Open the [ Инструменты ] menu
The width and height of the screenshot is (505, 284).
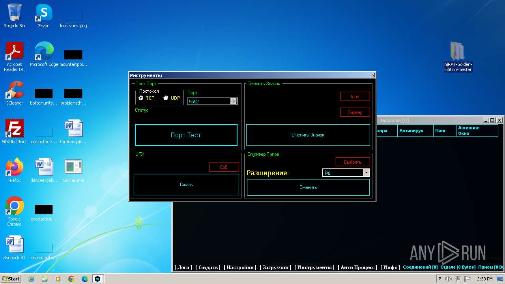click(x=314, y=267)
